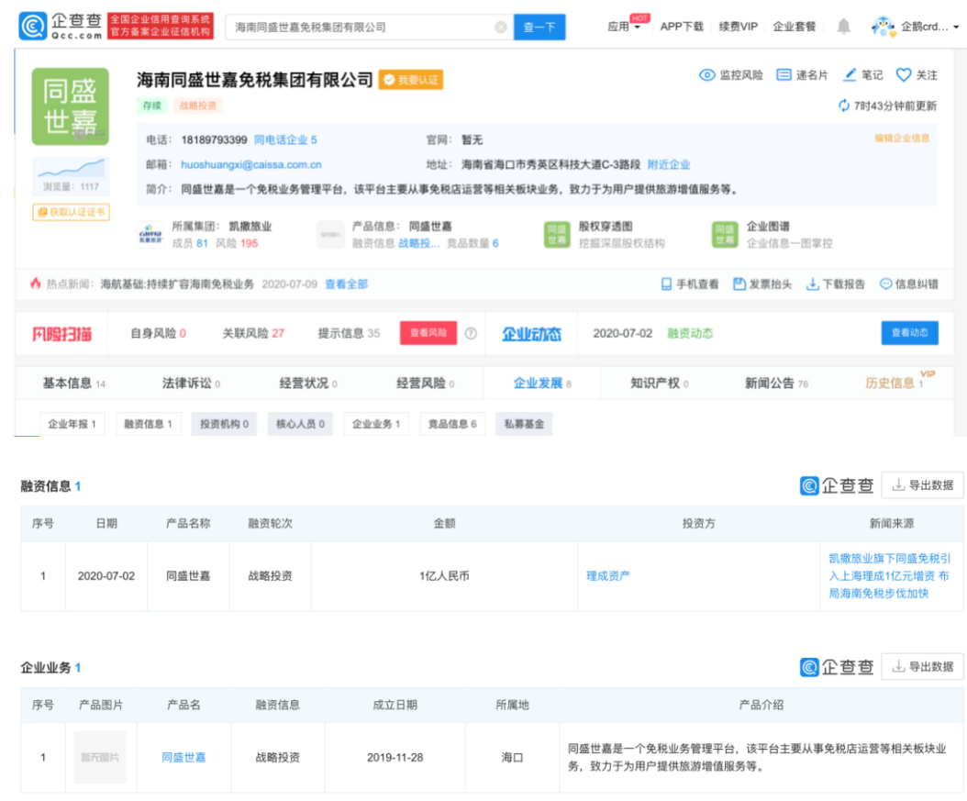The width and height of the screenshot is (967, 801).
Task: Switch to 知识产权 tab
Action: coord(660,384)
